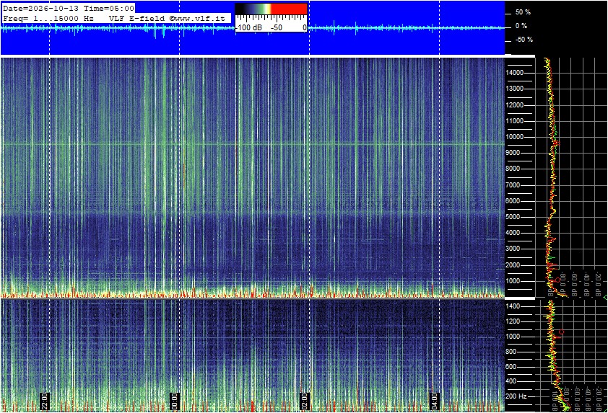This screenshot has height=413, width=608.
Task: Select the 04:00 time marker
Action: pos(434,401)
